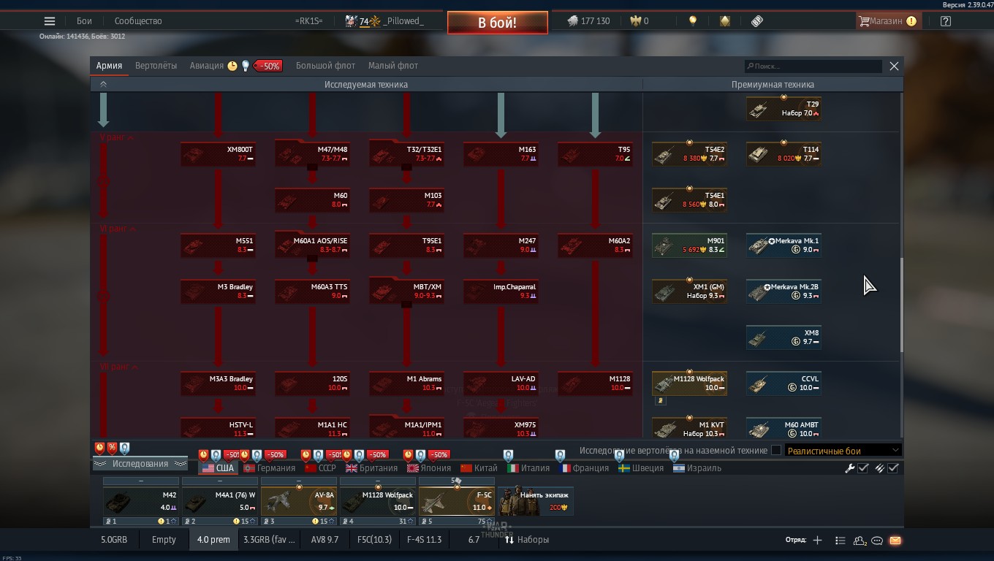994x561 pixels.
Task: Select Италия nation tab
Action: (528, 468)
